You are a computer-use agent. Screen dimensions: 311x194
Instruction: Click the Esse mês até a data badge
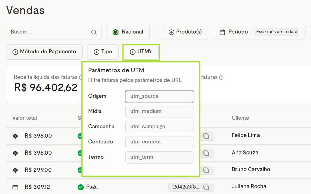277,32
